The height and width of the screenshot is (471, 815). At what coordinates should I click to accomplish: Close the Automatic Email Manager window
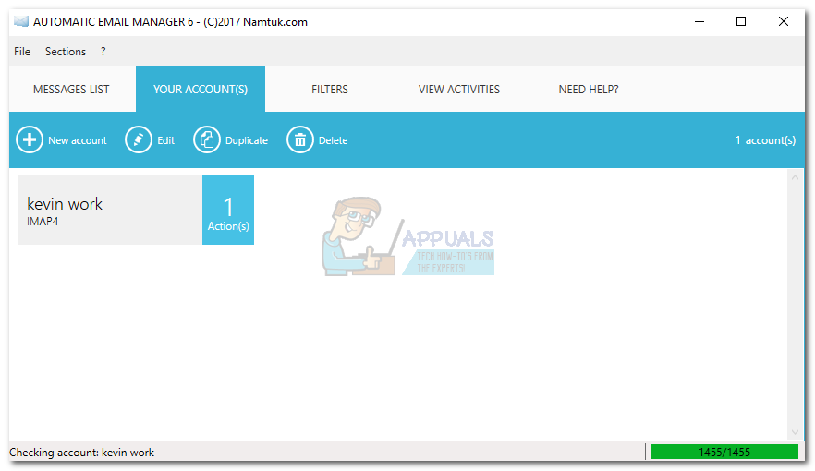[784, 21]
